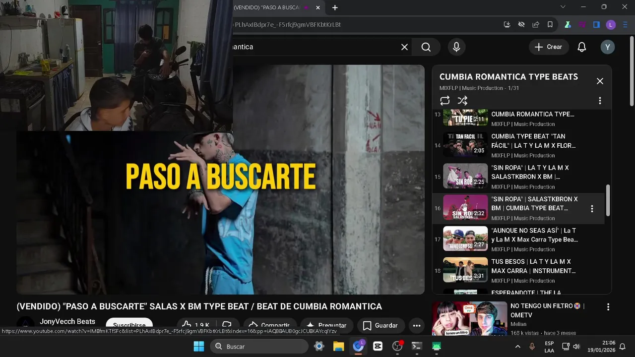Open the purple extension icon

(x=582, y=25)
